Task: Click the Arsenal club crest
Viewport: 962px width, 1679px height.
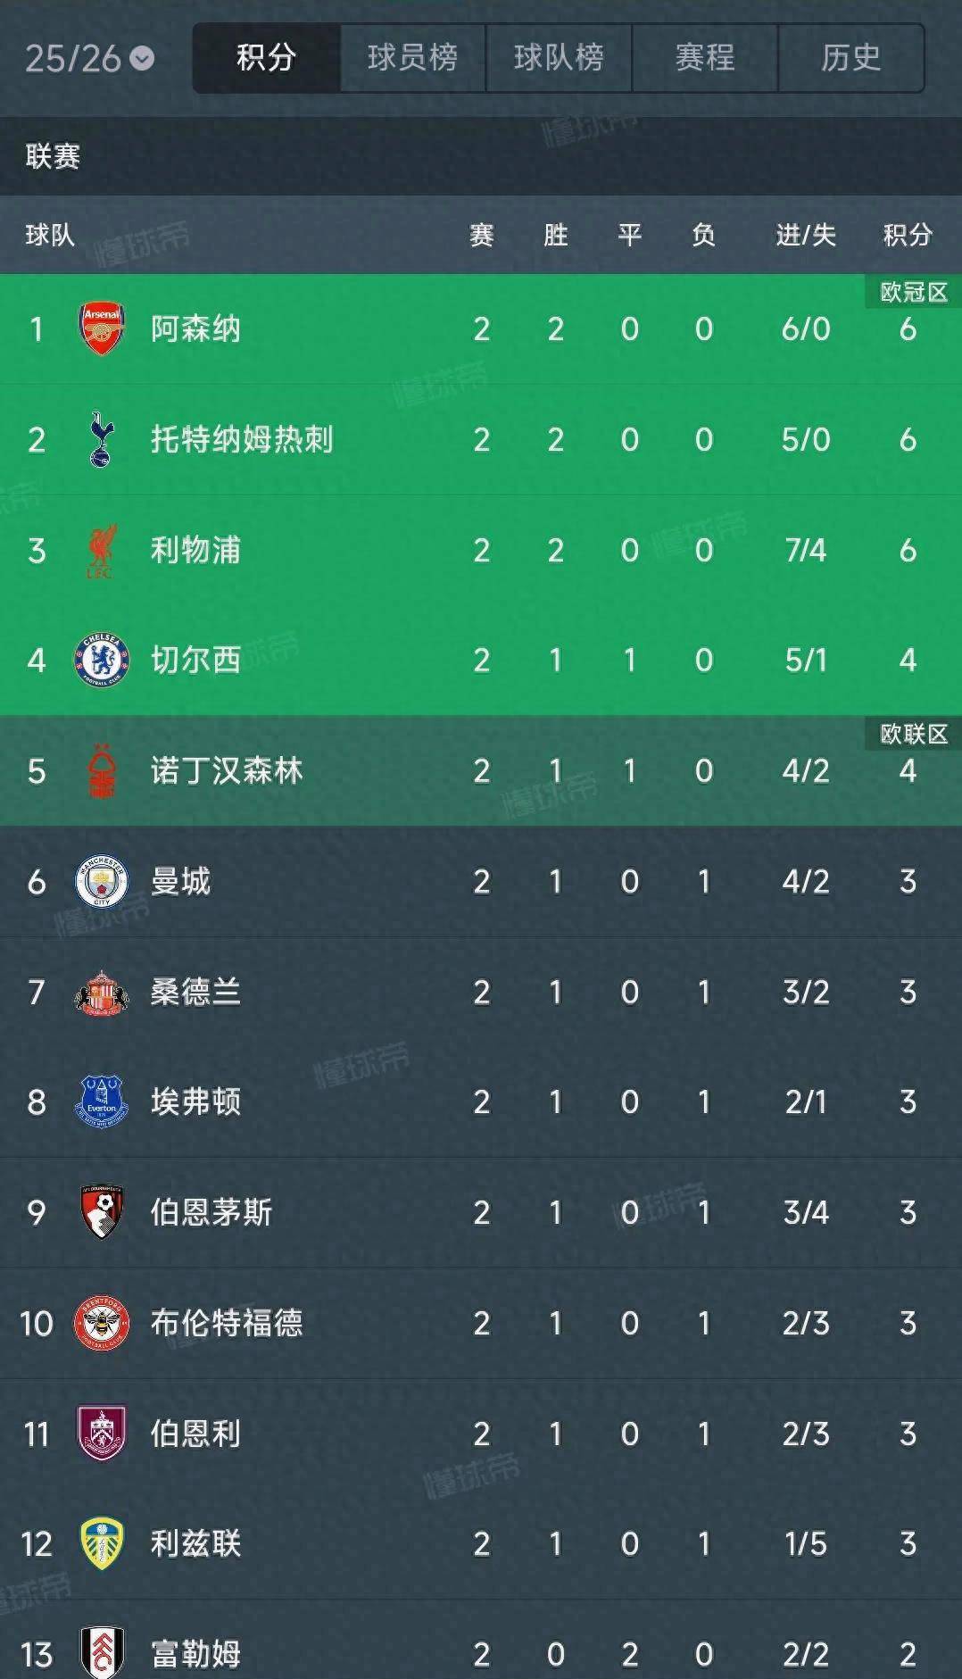Action: click(102, 328)
